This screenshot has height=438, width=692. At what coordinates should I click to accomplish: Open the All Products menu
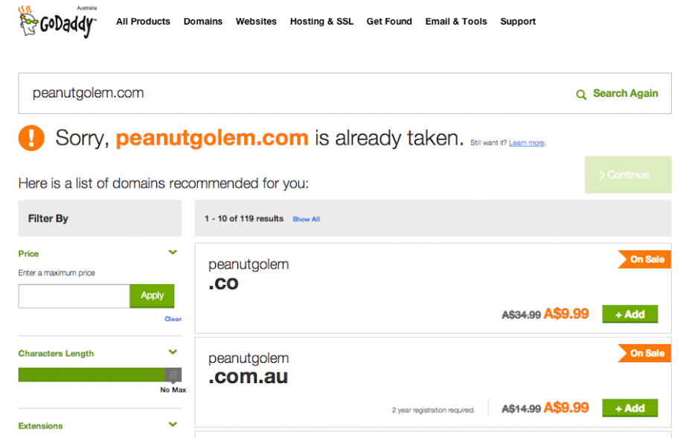coord(143,22)
